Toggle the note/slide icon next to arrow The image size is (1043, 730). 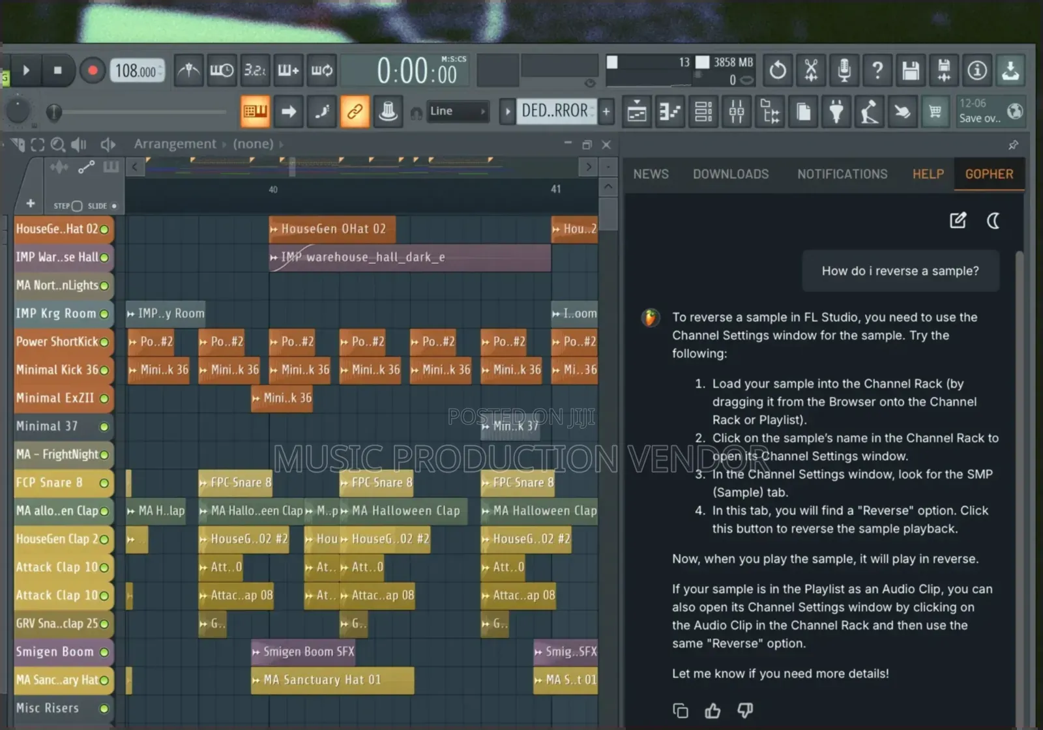[322, 111]
